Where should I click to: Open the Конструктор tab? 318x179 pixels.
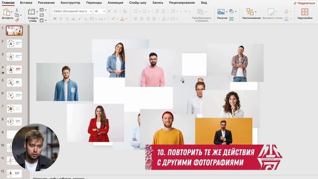71,3
